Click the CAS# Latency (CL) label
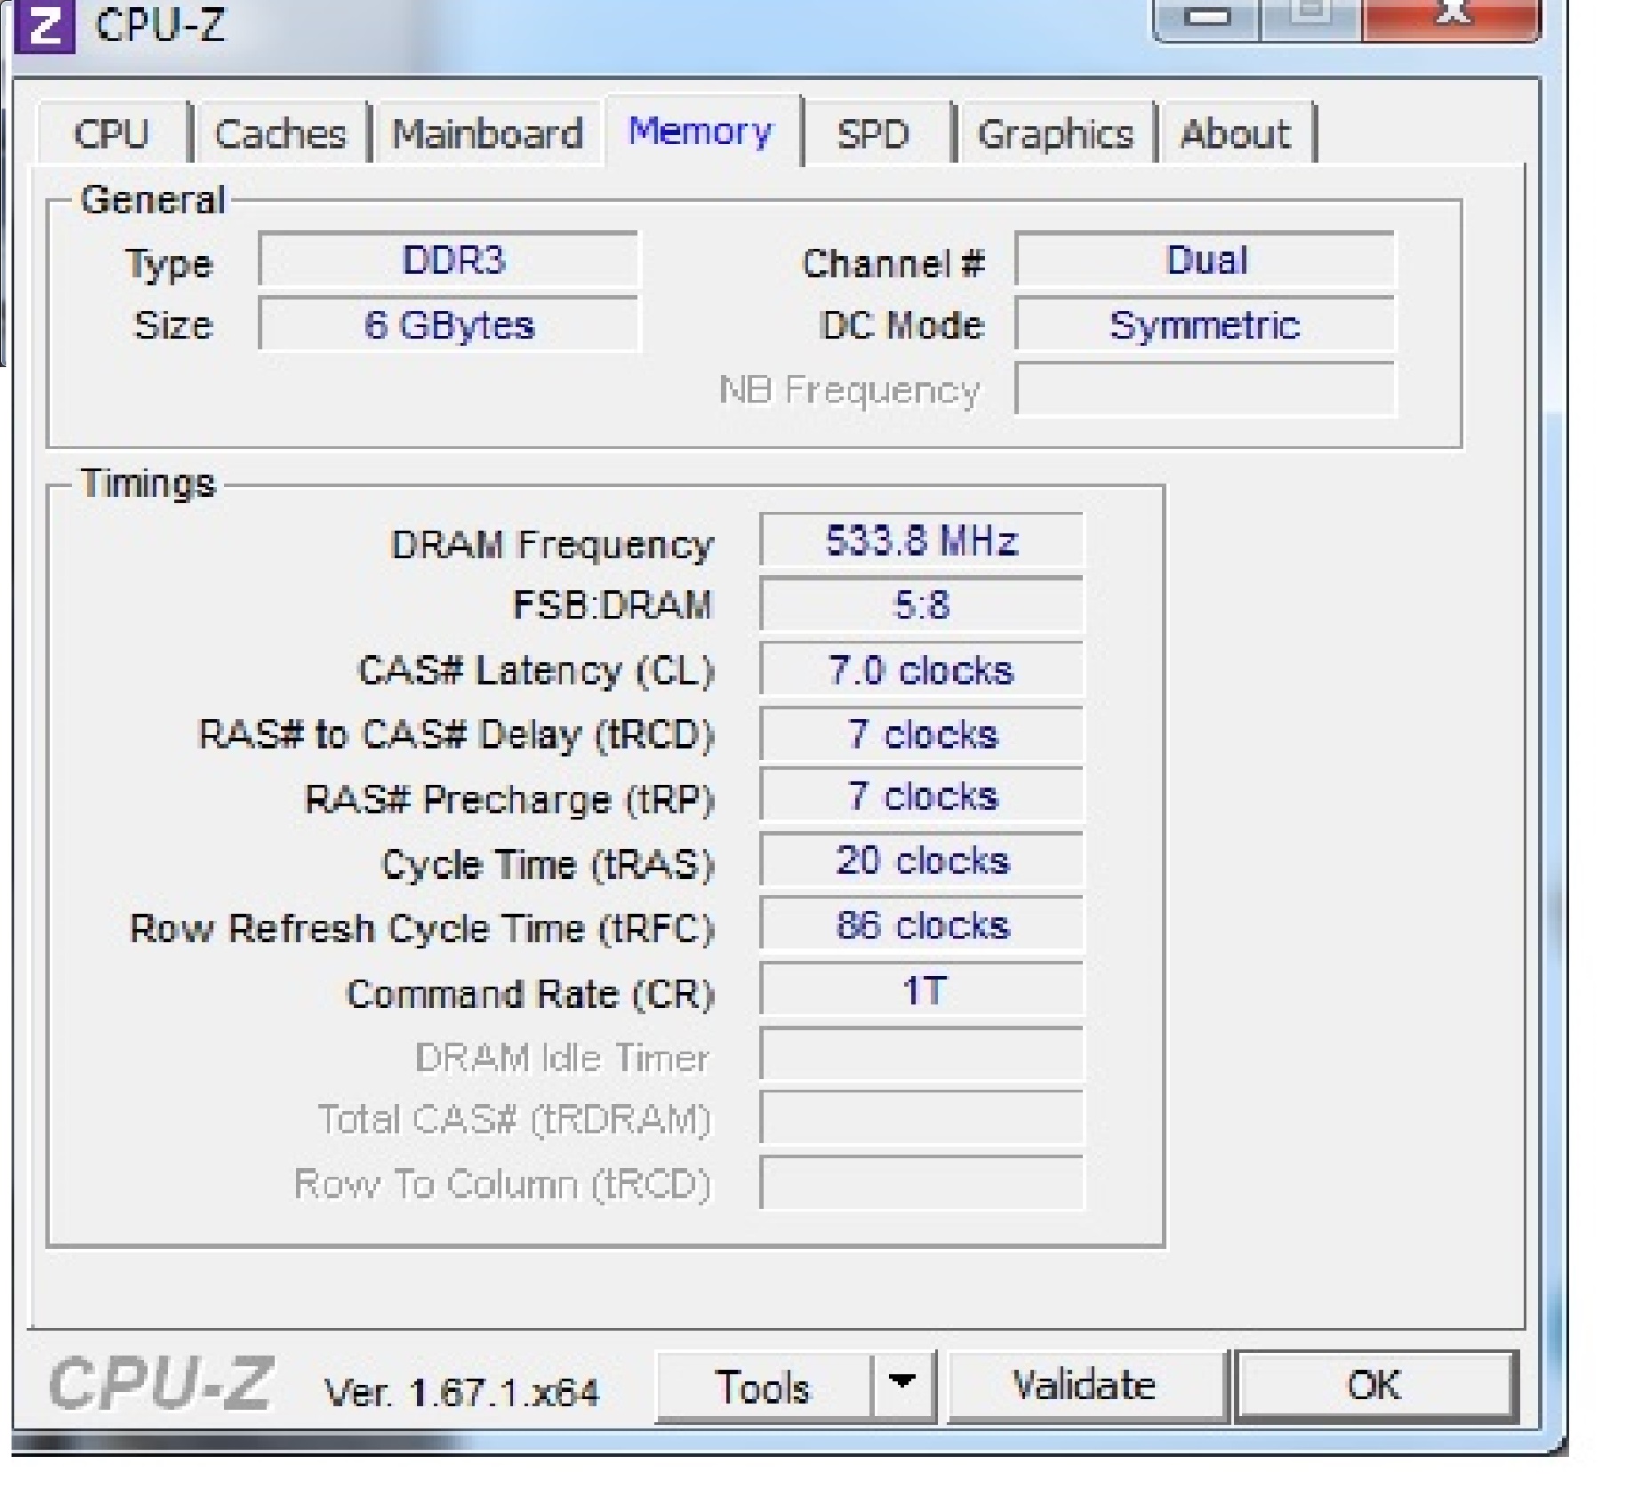The height and width of the screenshot is (1504, 1634). tap(536, 671)
